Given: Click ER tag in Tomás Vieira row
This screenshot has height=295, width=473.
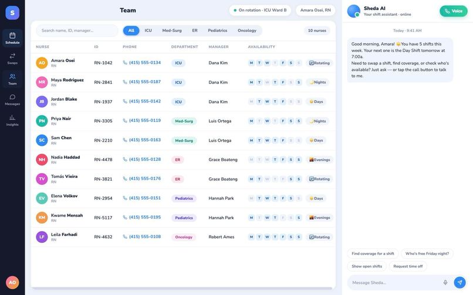Looking at the screenshot, I should pyautogui.click(x=178, y=179).
